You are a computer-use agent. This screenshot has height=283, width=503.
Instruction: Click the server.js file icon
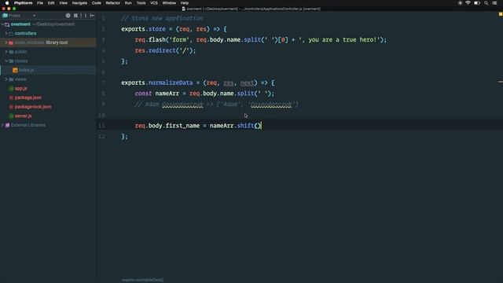point(11,116)
